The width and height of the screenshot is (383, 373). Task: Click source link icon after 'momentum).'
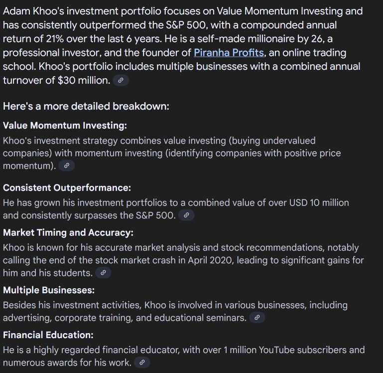click(66, 166)
